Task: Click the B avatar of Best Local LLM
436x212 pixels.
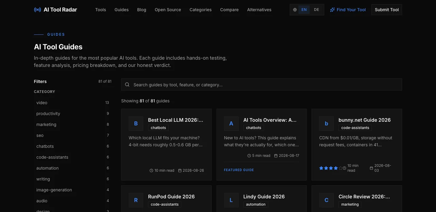Action: pos(136,123)
